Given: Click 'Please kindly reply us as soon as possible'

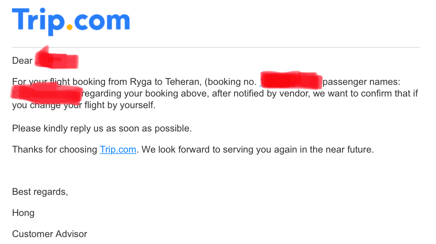Looking at the screenshot, I should 102,129.
